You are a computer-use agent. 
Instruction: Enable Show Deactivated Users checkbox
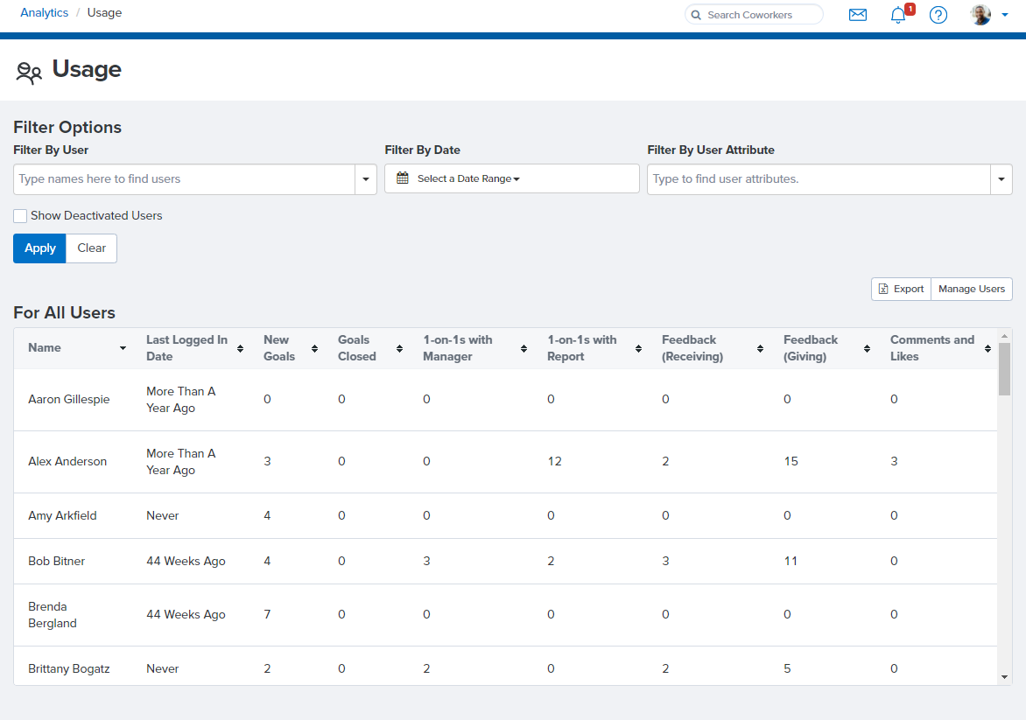(x=20, y=216)
